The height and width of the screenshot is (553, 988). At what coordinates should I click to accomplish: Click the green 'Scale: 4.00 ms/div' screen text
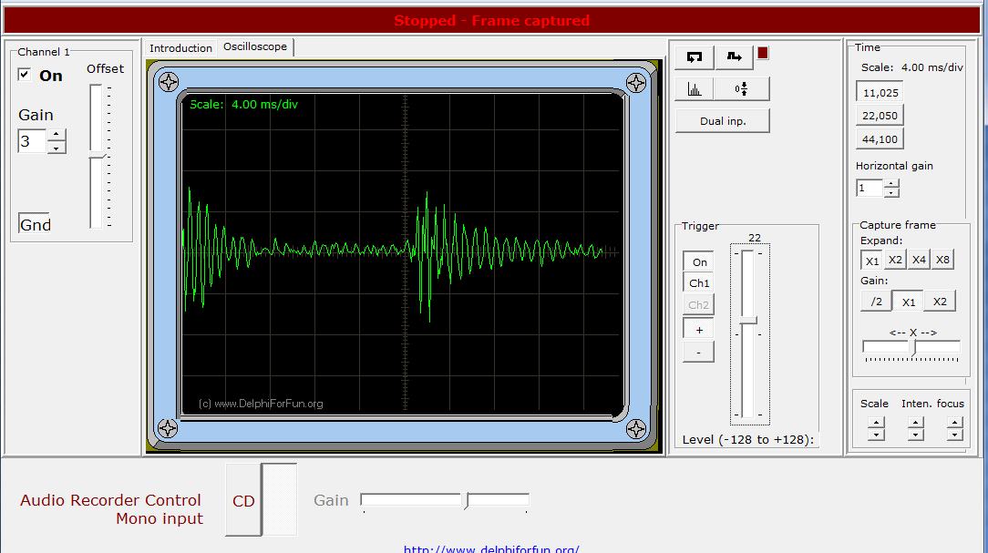click(x=244, y=105)
